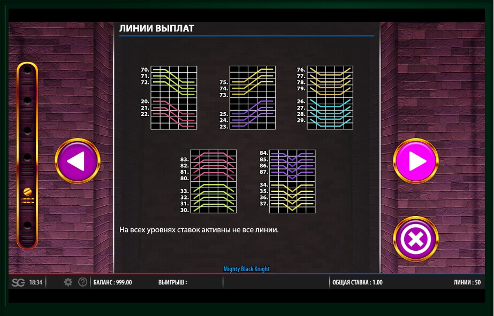The image size is (494, 316).
Task: Go to the previous paytable page
Action: click(77, 161)
